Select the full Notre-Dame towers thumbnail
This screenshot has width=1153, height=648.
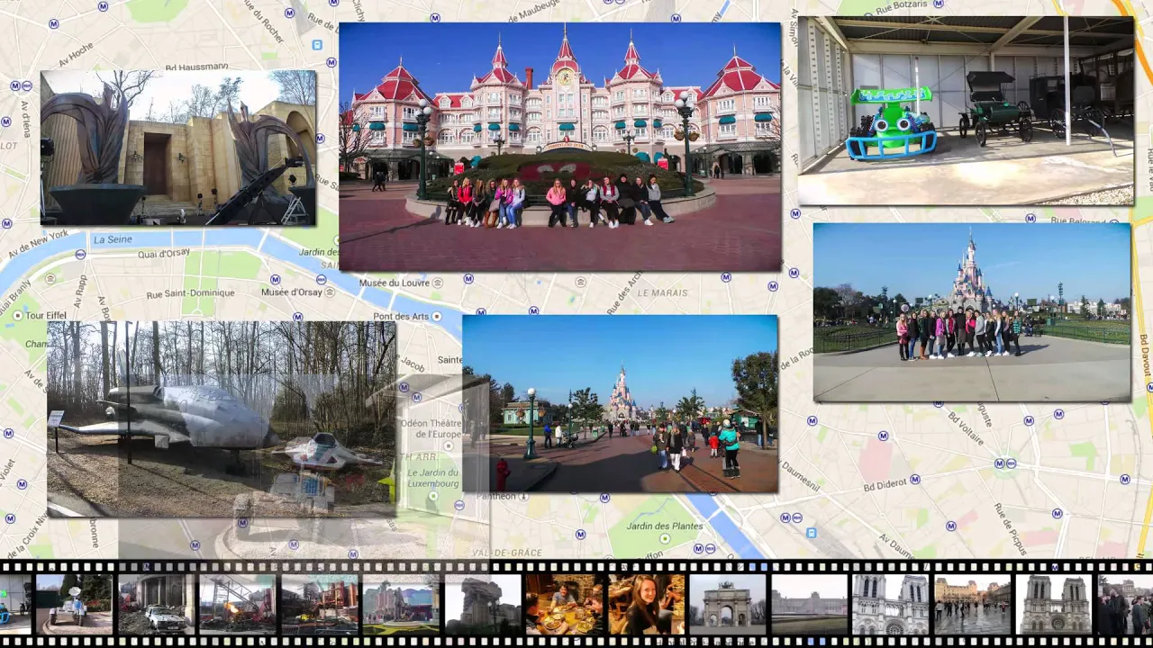(1053, 604)
